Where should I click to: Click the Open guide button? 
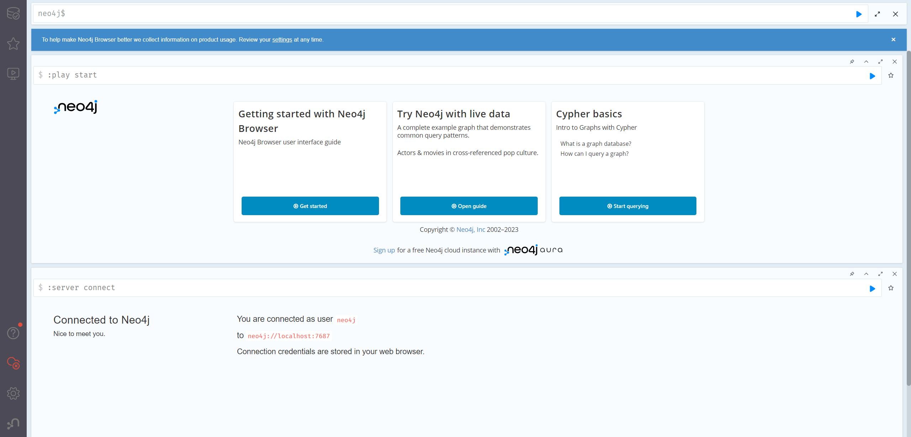click(x=469, y=206)
